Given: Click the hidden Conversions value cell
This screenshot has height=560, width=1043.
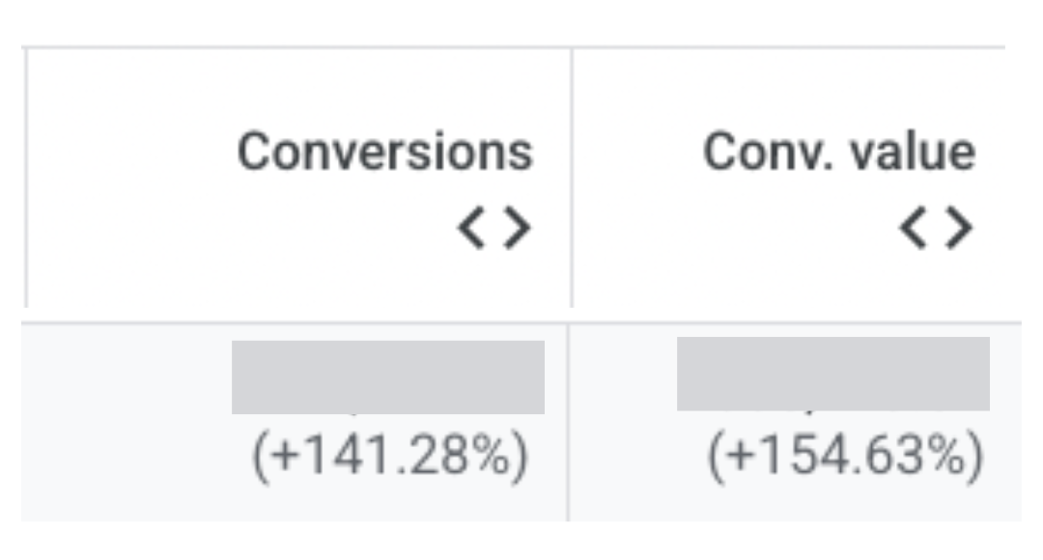Looking at the screenshot, I should (387, 377).
